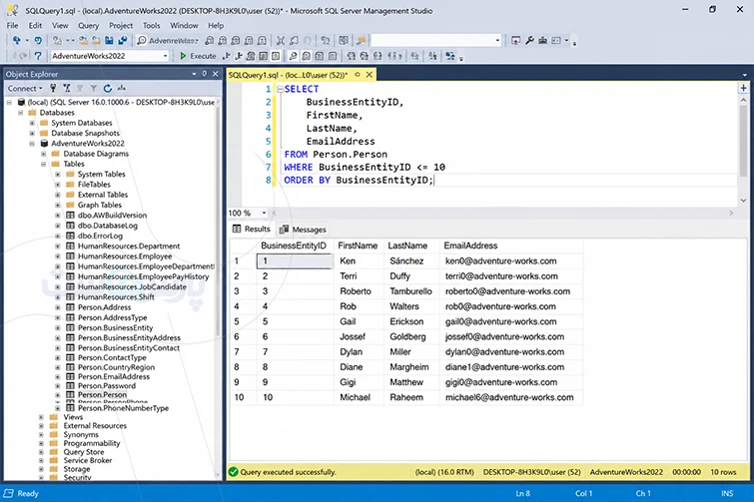Click the split editor icon above scrollbar

pos(743,88)
